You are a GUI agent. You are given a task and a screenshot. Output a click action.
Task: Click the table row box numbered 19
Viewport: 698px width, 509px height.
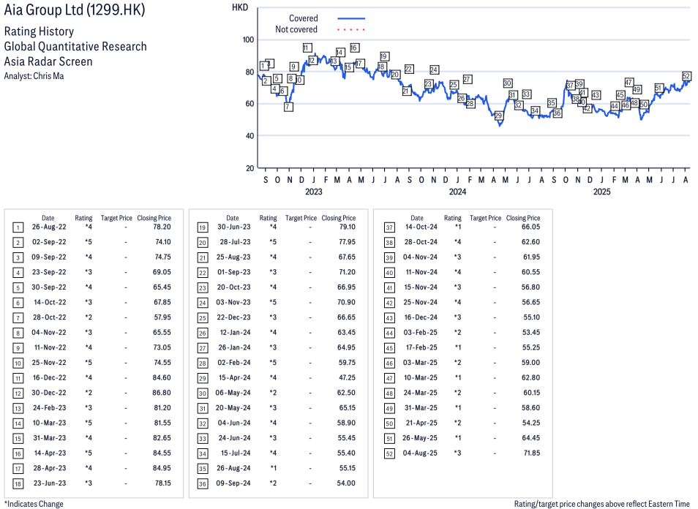(x=203, y=227)
